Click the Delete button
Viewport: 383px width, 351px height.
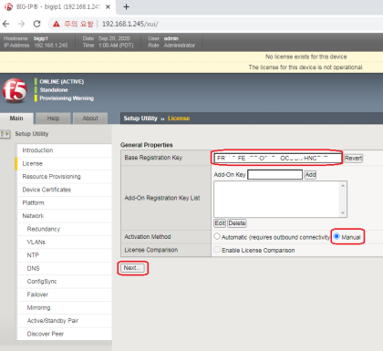[x=237, y=223]
